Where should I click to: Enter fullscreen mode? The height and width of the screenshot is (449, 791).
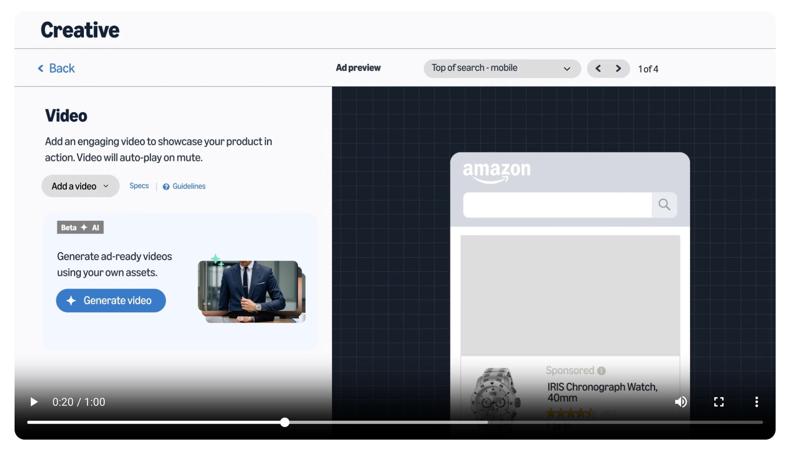click(719, 402)
